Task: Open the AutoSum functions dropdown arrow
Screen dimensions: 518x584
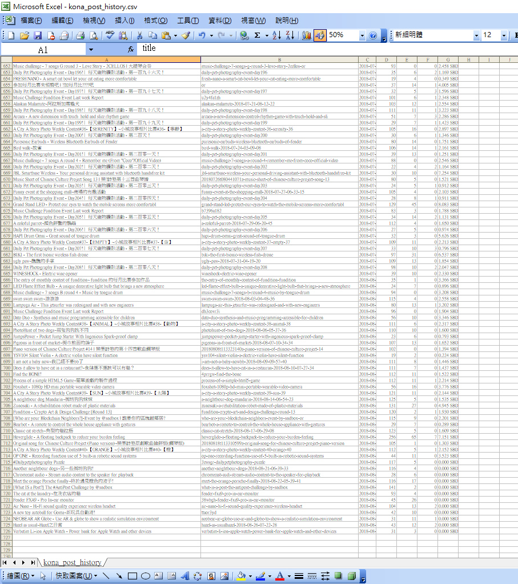Action: point(267,36)
